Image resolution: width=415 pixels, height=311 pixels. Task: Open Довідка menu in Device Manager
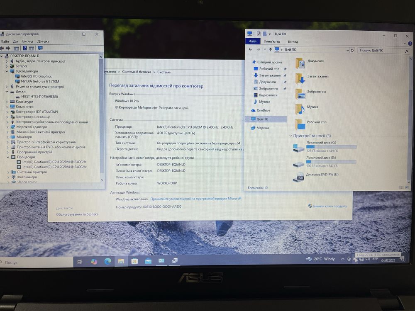(x=44, y=41)
